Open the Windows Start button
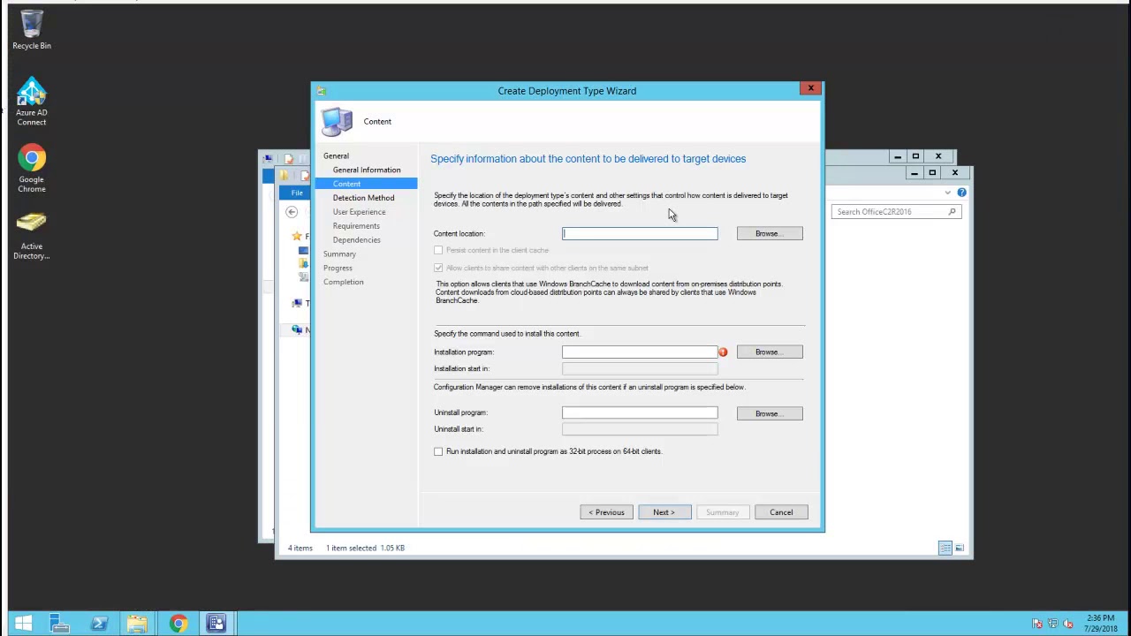 [x=23, y=624]
